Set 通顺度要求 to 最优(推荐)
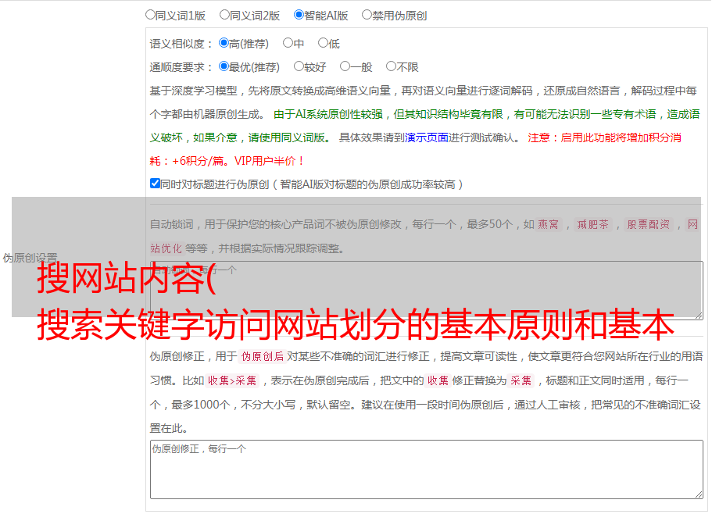Image resolution: width=712 pixels, height=514 pixels. [224, 66]
